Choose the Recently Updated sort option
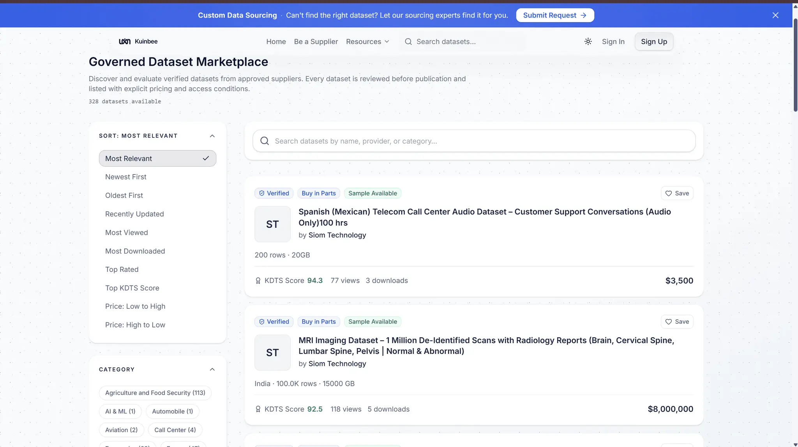This screenshot has width=798, height=447. coord(157,214)
